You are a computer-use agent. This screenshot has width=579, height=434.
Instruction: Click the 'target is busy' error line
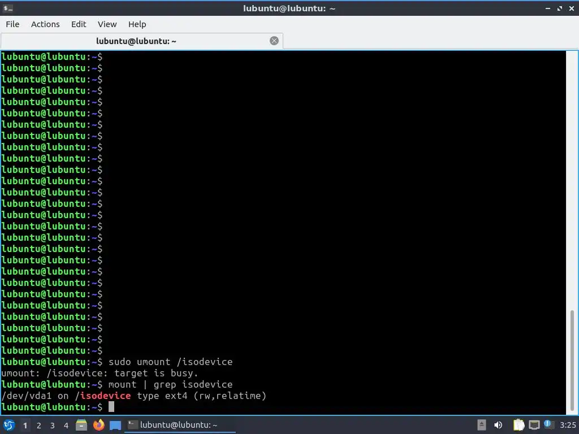point(100,373)
